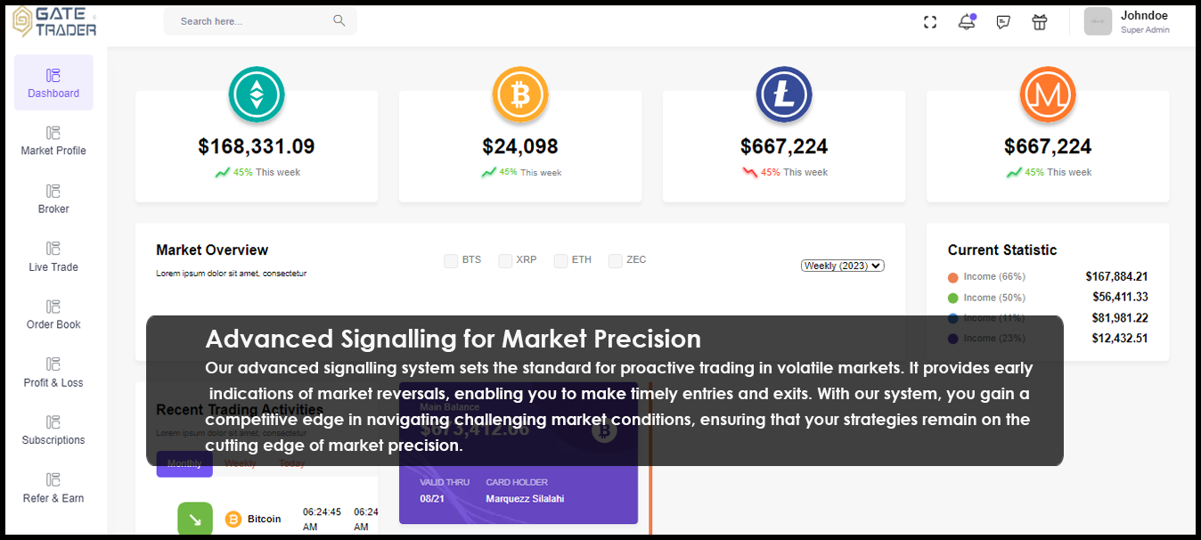Click the Bitcoin coin icon
Image resolution: width=1201 pixels, height=540 pixels.
pos(520,94)
